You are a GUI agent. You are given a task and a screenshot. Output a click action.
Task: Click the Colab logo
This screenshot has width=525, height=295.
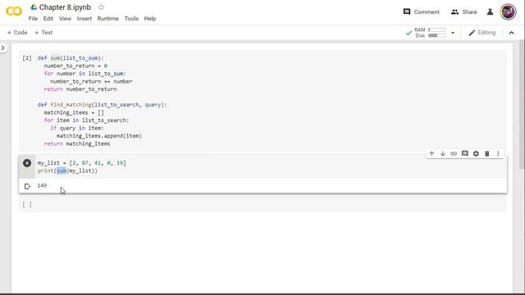[x=14, y=11]
